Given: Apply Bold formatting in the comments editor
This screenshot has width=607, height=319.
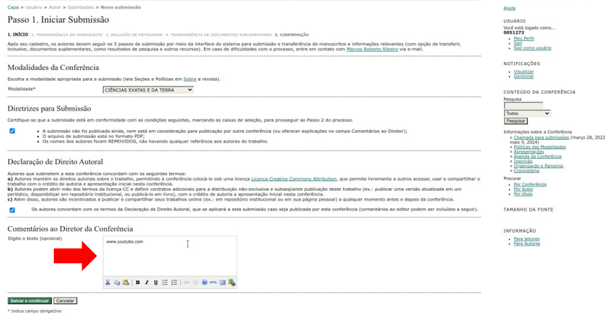Looking at the screenshot, I should click(138, 283).
